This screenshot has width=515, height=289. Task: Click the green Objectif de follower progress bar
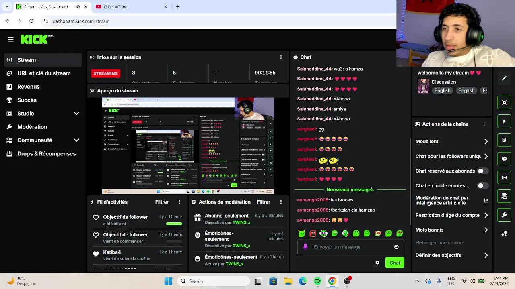(174, 224)
